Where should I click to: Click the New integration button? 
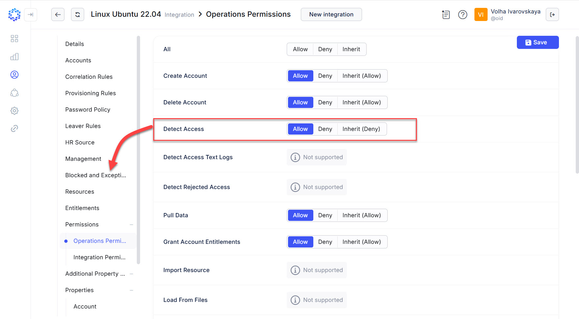[331, 14]
